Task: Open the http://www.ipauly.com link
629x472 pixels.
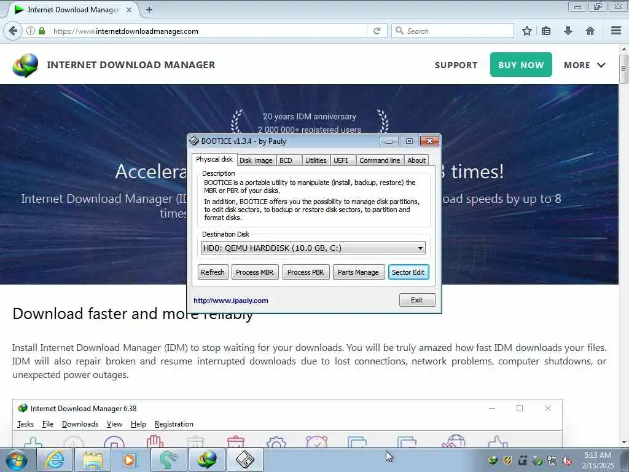Action: point(231,301)
